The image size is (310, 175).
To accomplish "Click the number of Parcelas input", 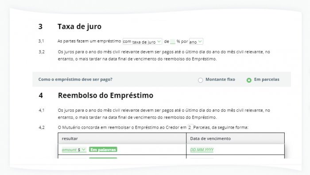I will (x=190, y=127).
